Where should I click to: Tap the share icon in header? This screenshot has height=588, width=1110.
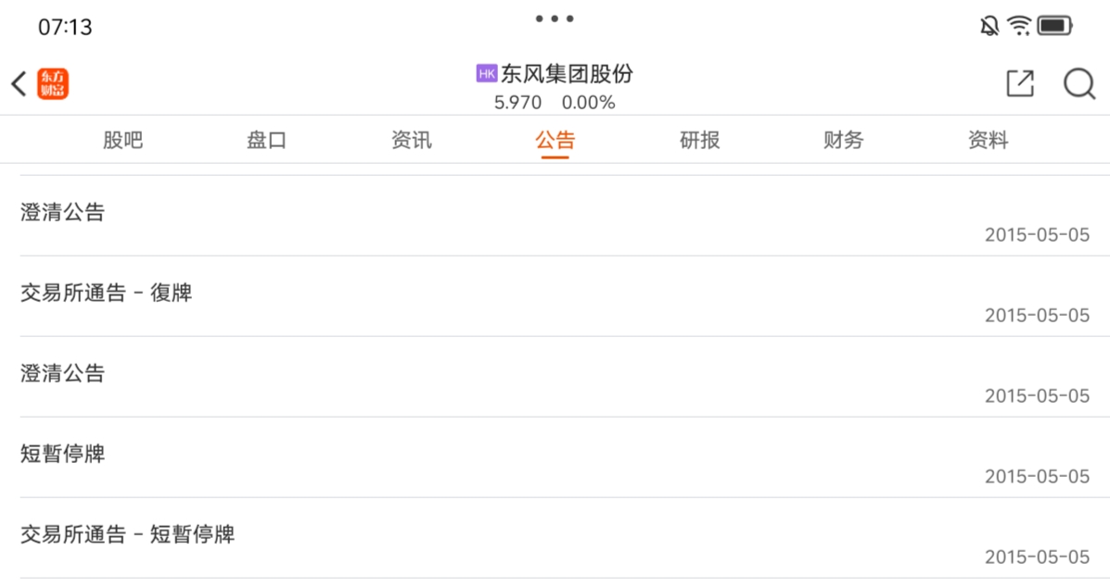1020,83
